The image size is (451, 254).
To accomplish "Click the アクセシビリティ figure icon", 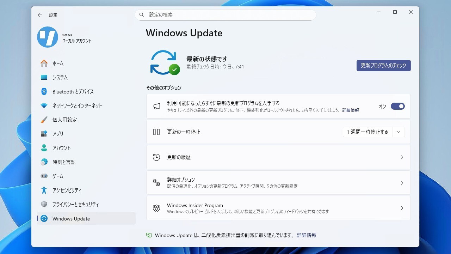I will click(x=44, y=190).
